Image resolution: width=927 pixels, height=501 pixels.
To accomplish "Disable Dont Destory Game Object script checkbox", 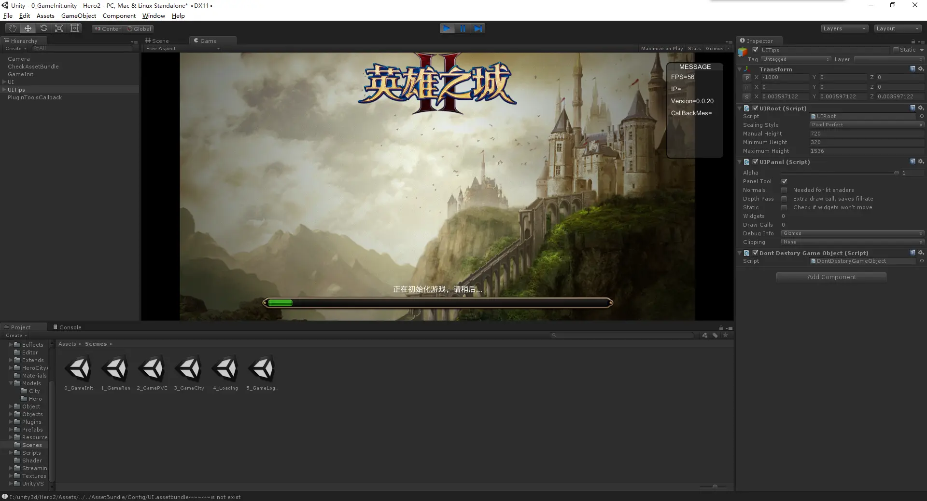I will [x=756, y=253].
